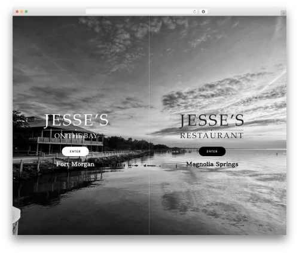Close the browser window with the red button
Screen dimensions: 299x253
click(17, 11)
